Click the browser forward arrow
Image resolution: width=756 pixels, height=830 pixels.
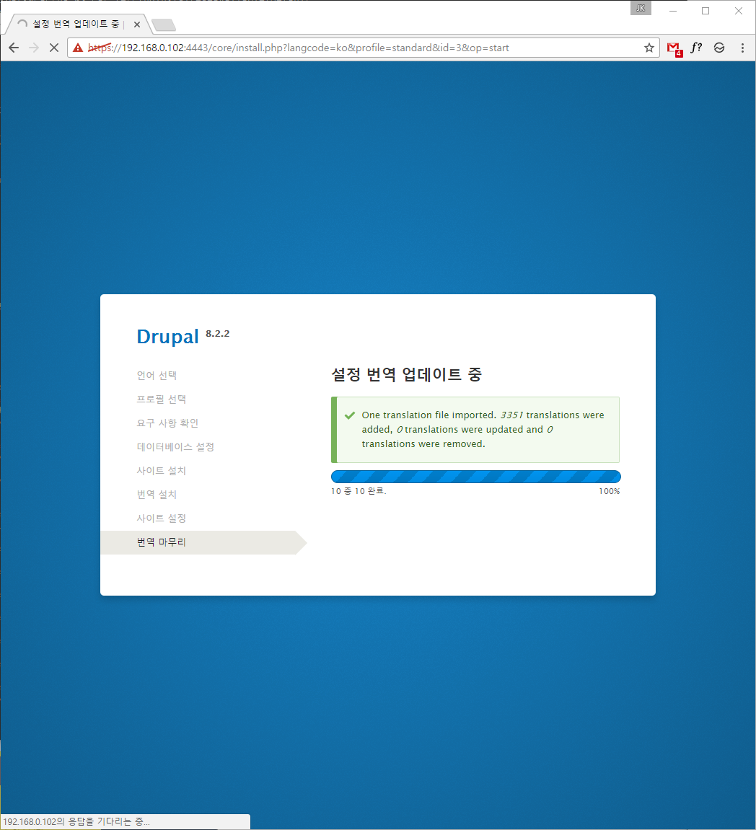34,48
